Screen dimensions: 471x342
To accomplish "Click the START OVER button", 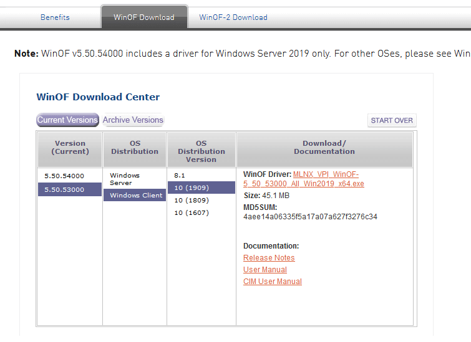I will (x=392, y=120).
